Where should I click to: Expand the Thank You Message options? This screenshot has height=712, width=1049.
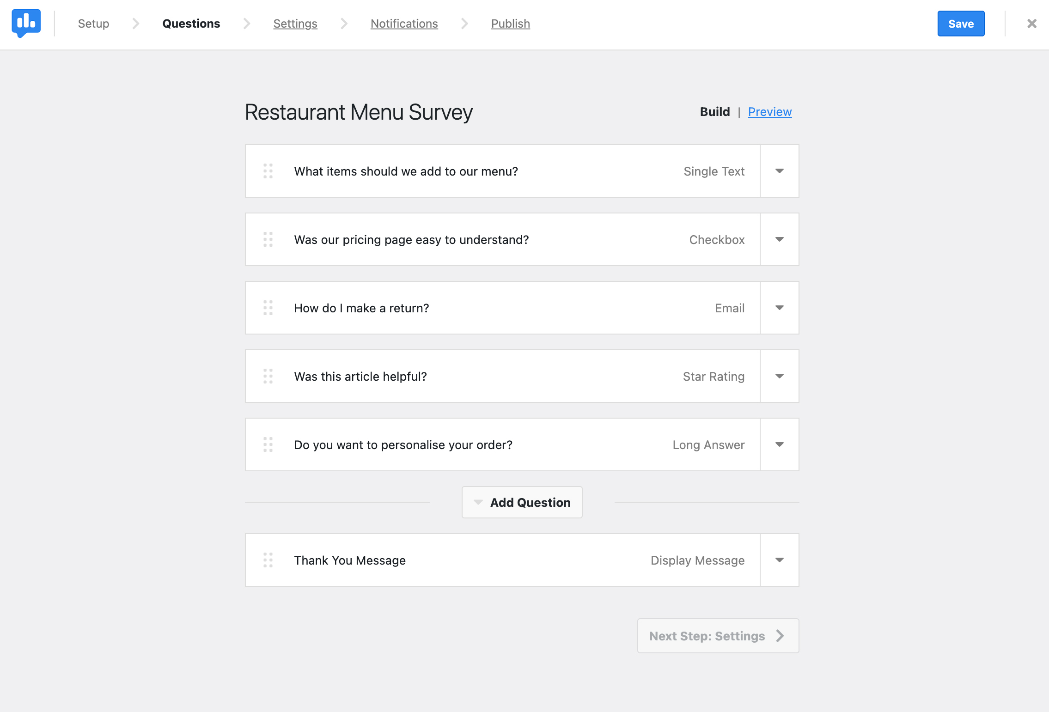coord(780,560)
